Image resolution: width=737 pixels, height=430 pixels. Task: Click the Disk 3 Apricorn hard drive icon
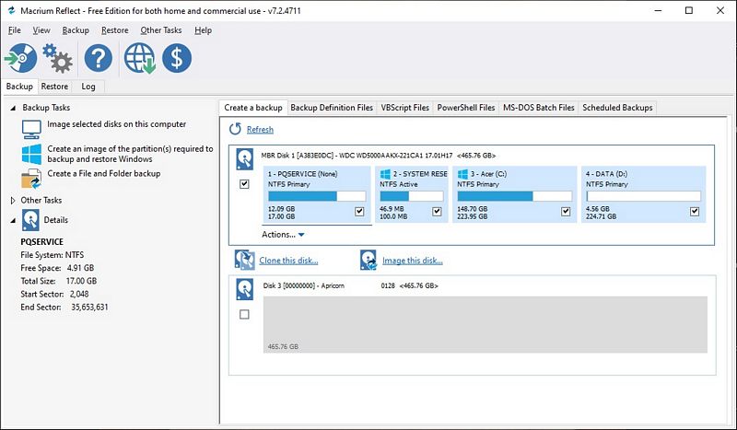coord(244,289)
